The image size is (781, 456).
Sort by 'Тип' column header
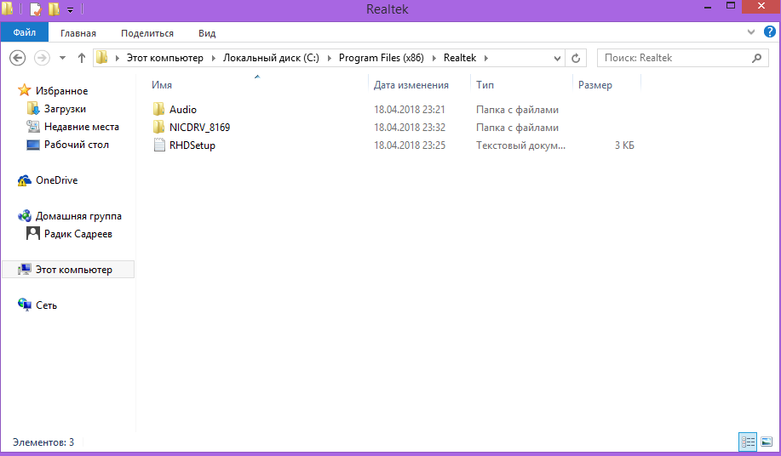pyautogui.click(x=485, y=85)
